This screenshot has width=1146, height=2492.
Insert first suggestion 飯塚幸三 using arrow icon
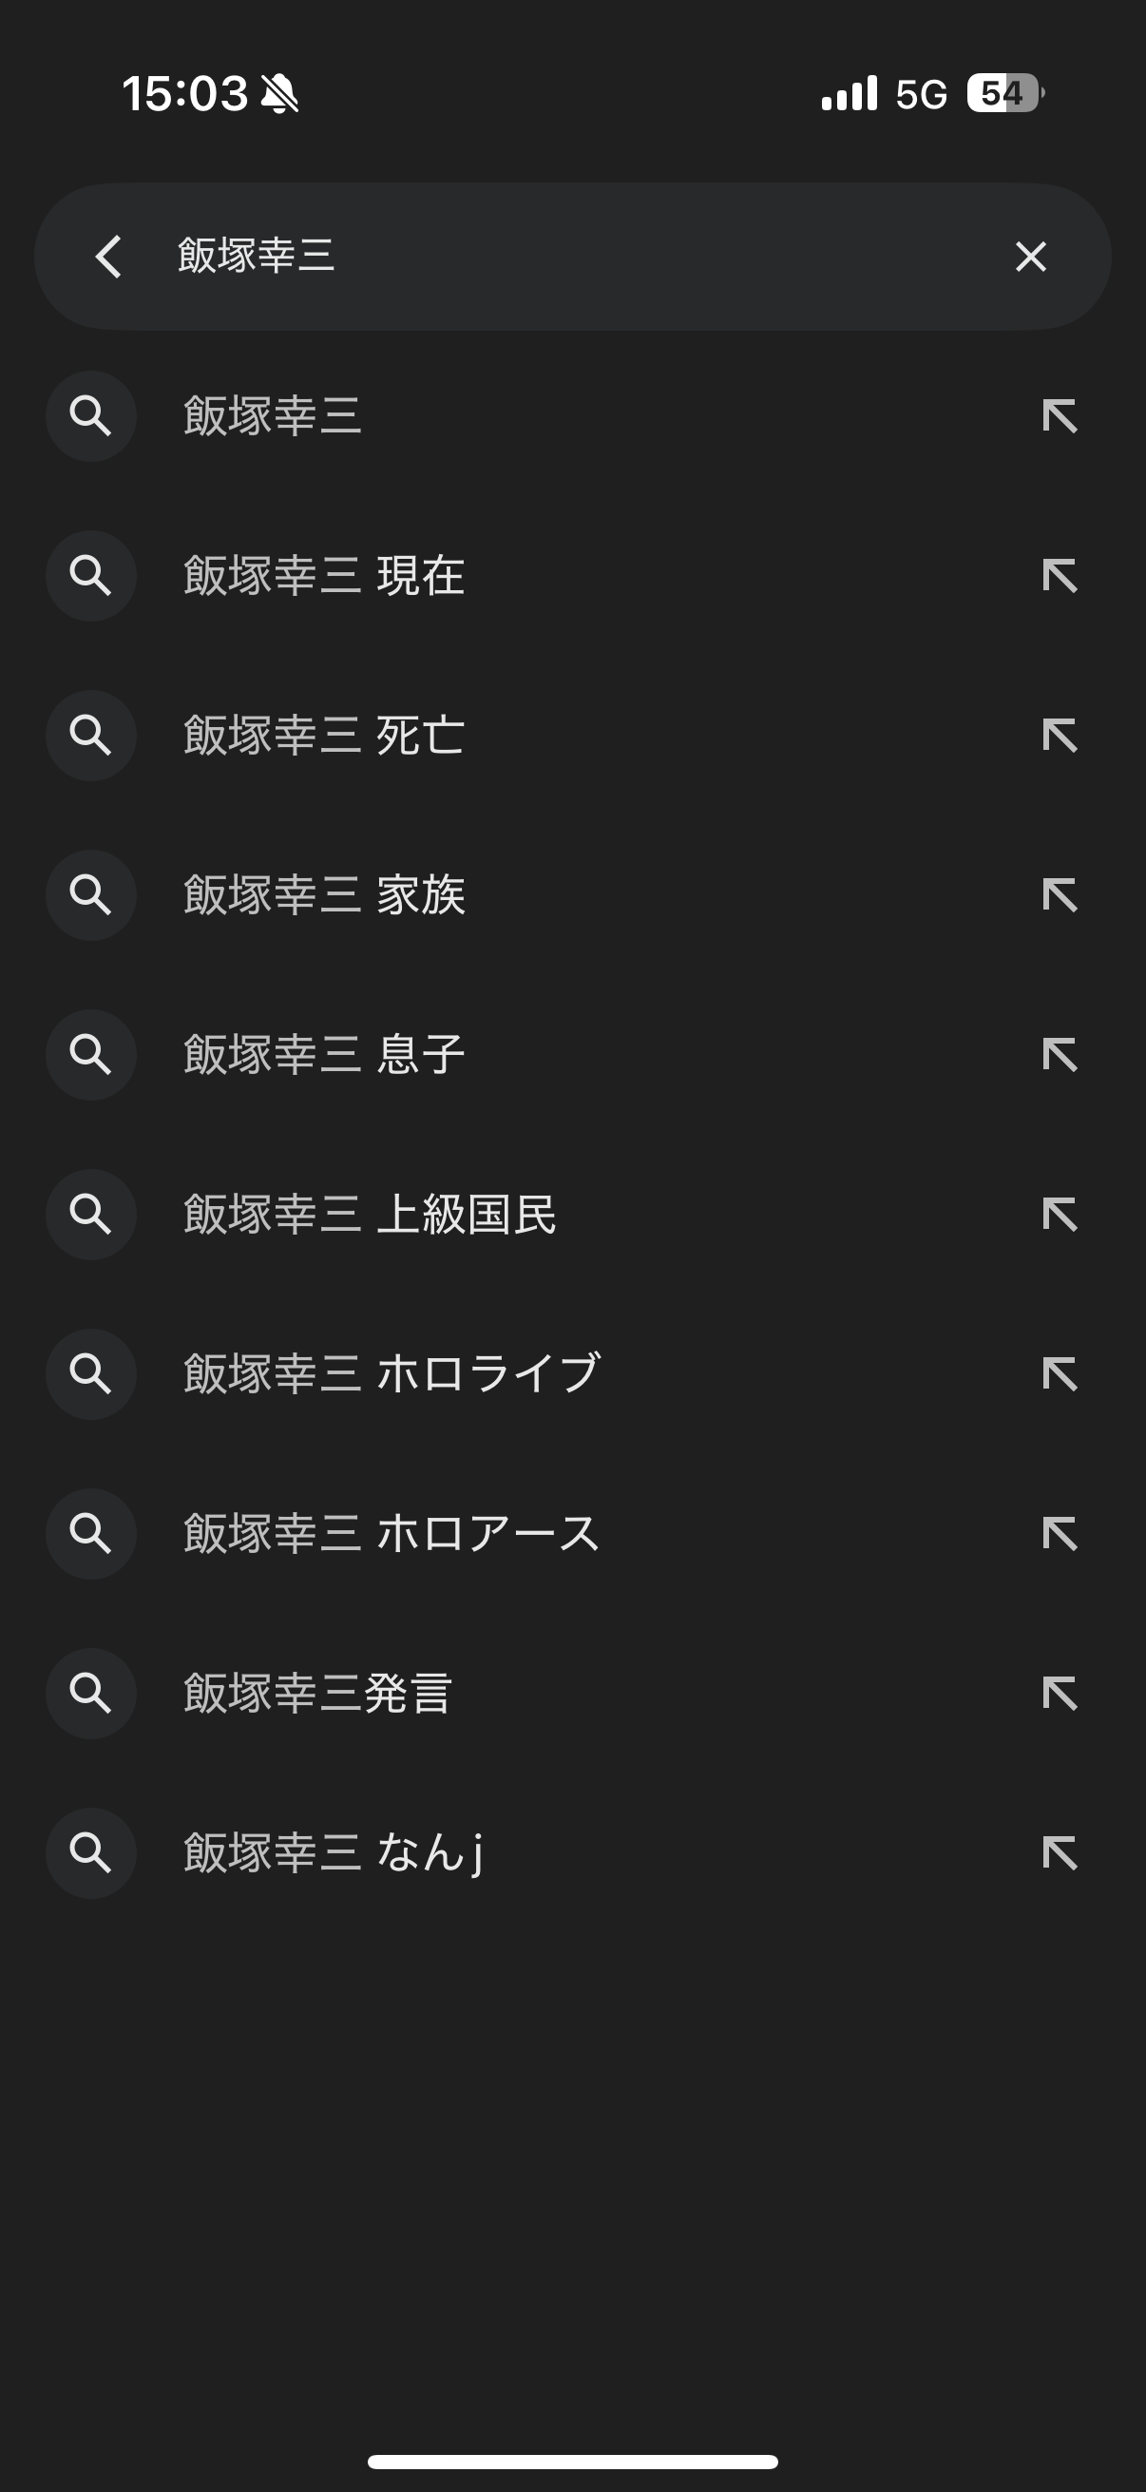pos(1060,416)
